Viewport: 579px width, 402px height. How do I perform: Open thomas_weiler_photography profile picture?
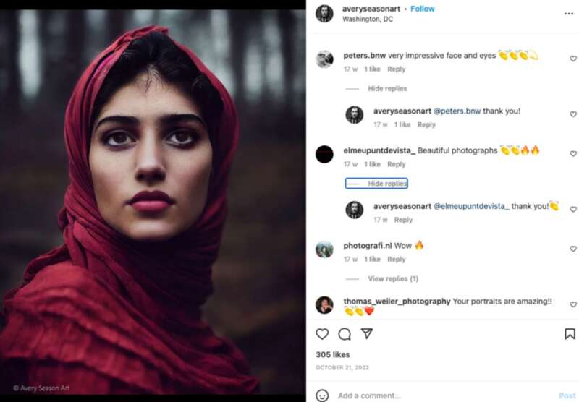[x=324, y=304]
